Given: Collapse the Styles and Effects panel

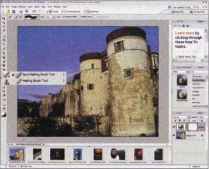Looking at the screenshot, I should 175,68.
